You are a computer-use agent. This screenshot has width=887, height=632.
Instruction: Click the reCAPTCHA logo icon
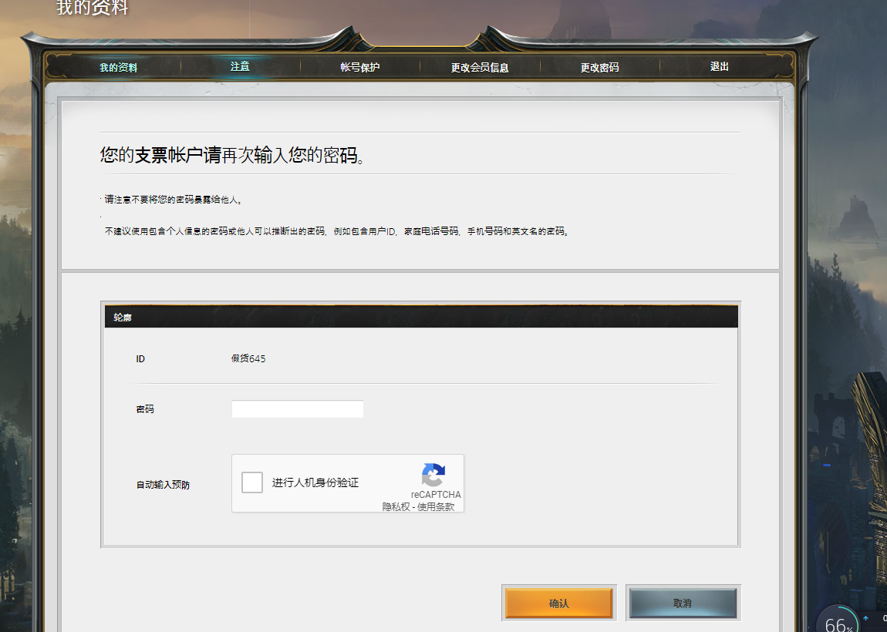pos(433,475)
